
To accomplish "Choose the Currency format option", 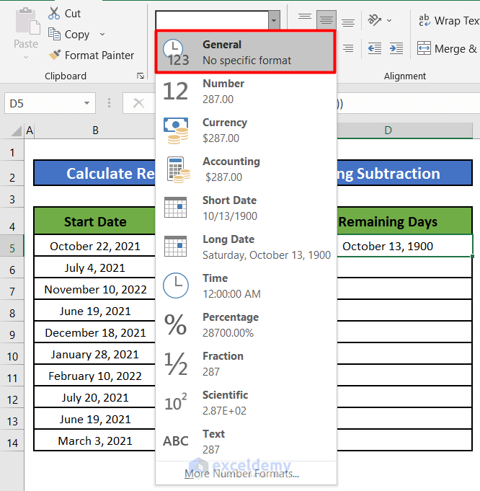I will pyautogui.click(x=246, y=130).
